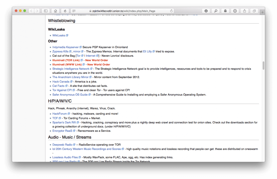Open Reader view icon in address bar

[74, 11]
